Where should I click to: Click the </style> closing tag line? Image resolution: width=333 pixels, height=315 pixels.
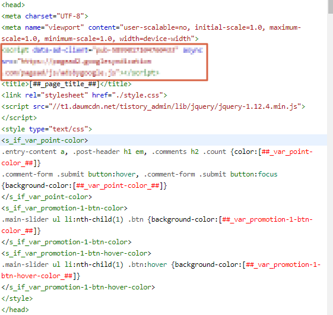(17, 298)
